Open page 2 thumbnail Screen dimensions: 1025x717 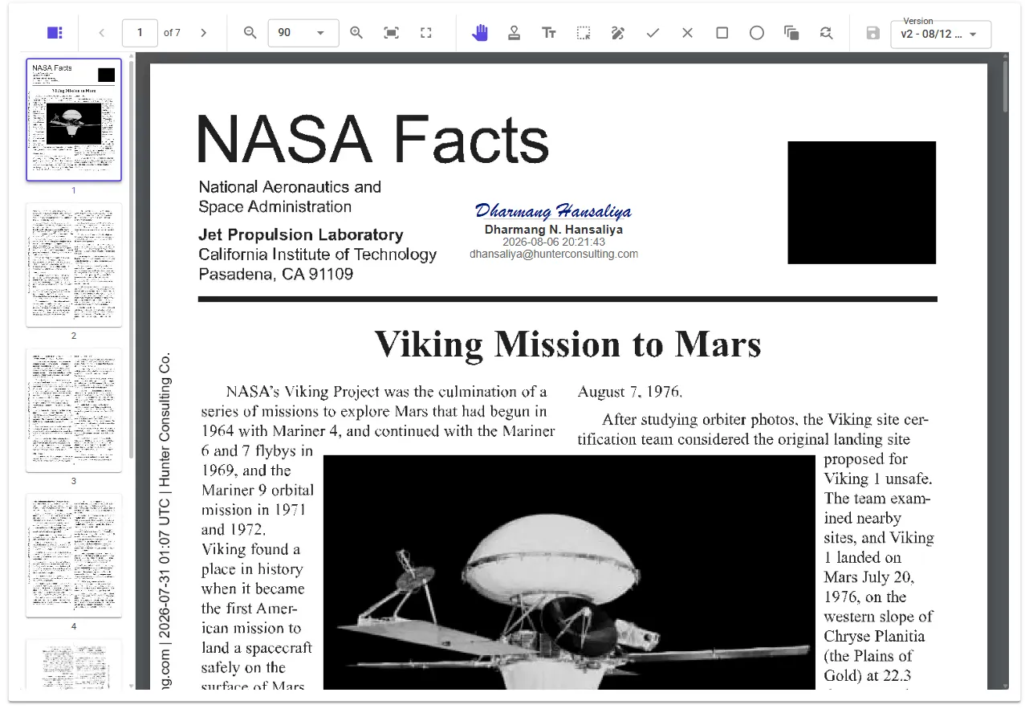point(74,265)
